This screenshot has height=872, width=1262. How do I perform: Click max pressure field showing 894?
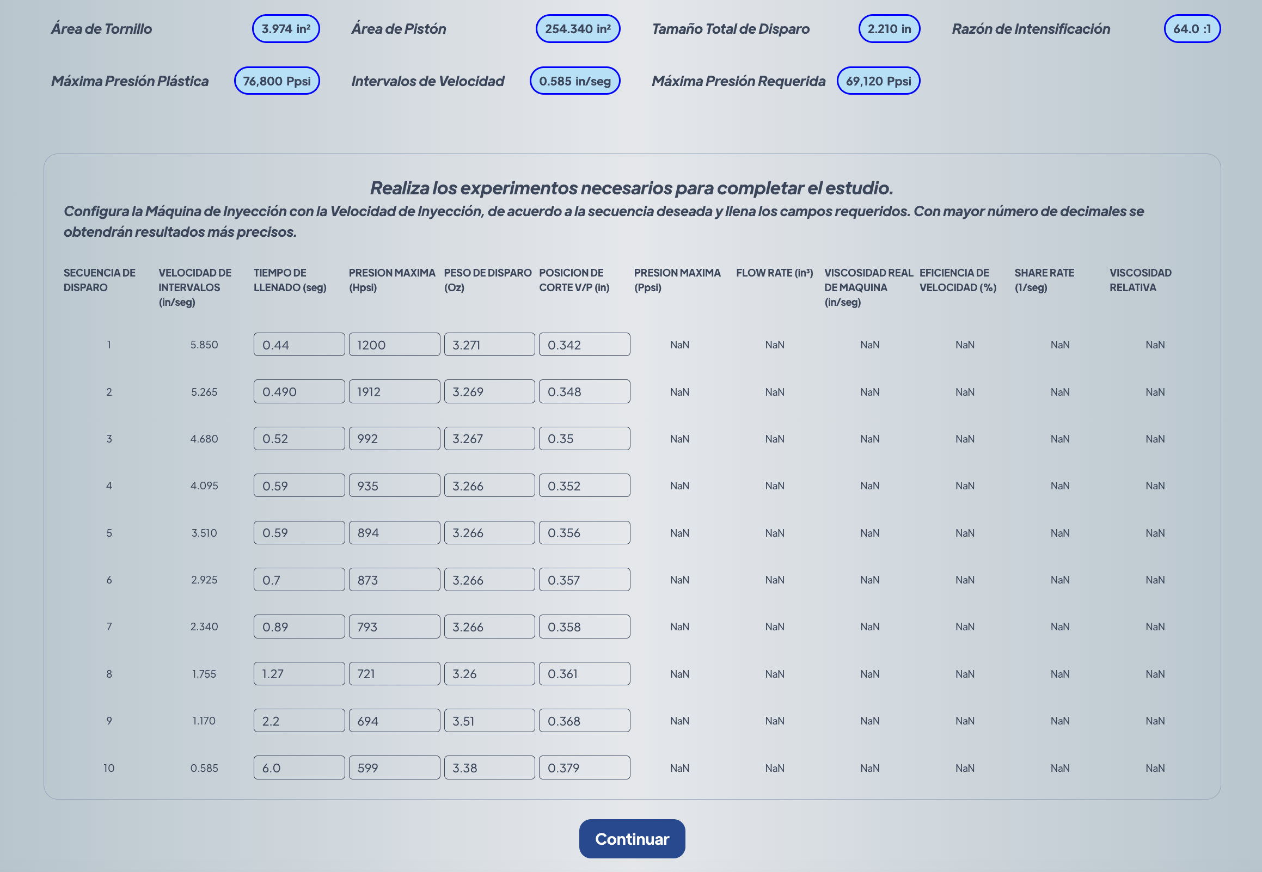click(x=394, y=533)
